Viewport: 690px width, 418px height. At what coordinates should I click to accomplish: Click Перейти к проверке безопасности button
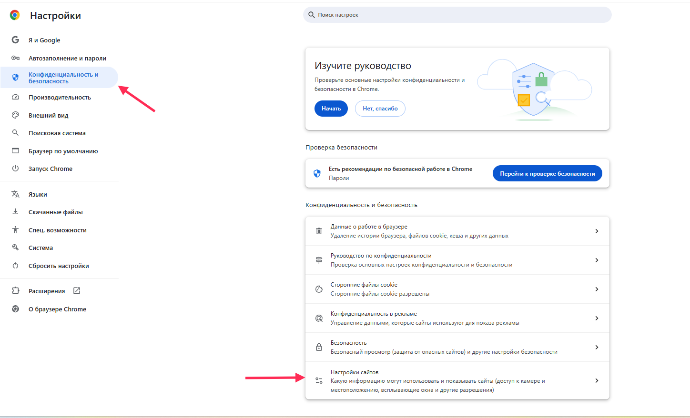coord(547,174)
